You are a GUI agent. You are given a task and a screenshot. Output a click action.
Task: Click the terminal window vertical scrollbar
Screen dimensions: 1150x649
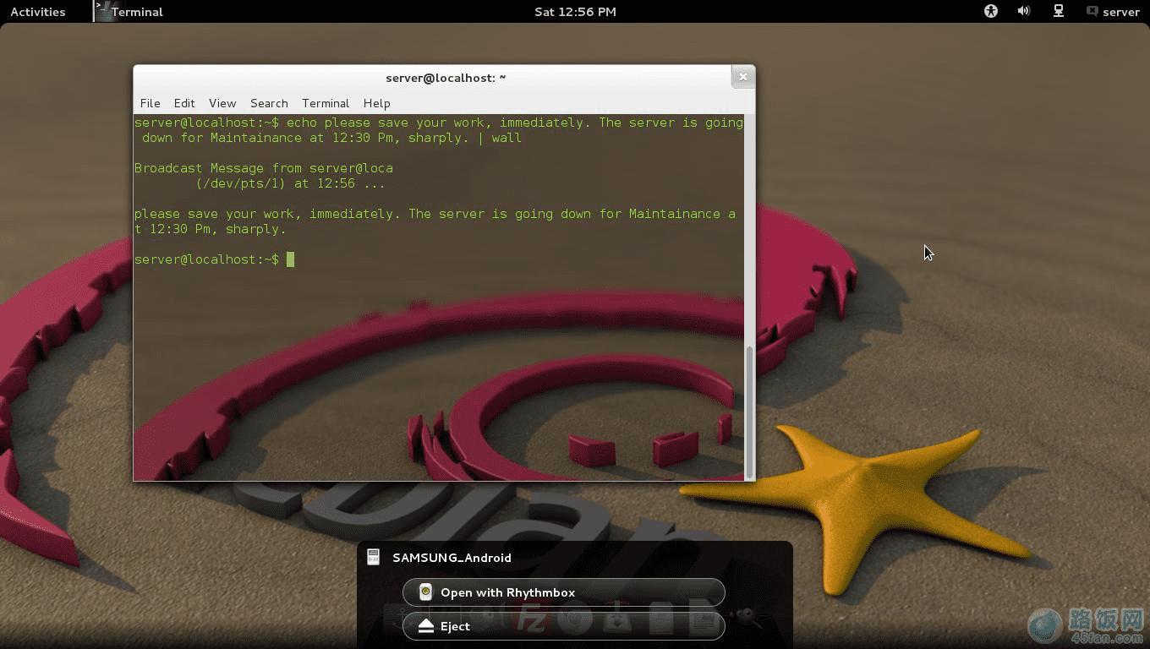749,412
